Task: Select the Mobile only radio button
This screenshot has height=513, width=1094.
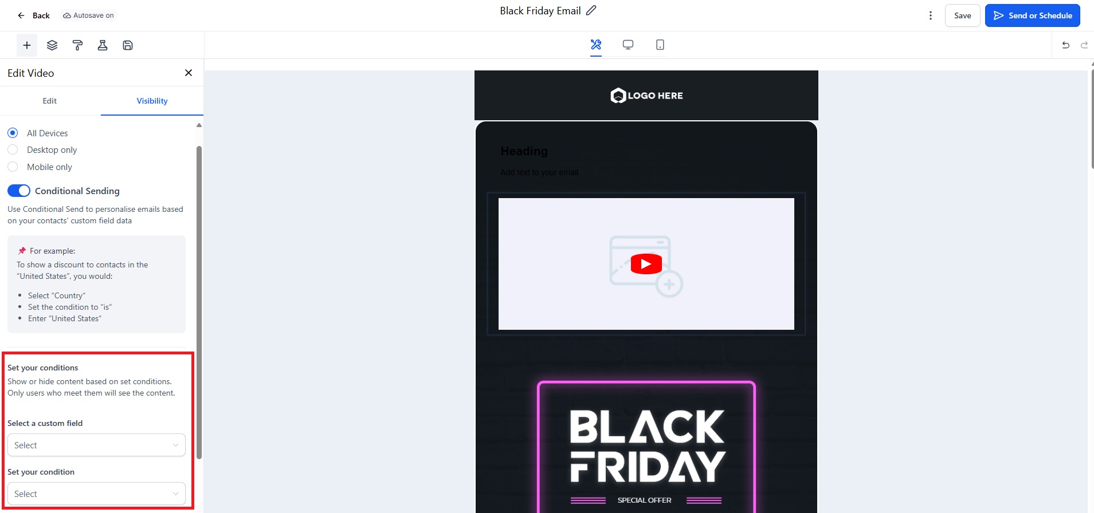Action: coord(13,167)
